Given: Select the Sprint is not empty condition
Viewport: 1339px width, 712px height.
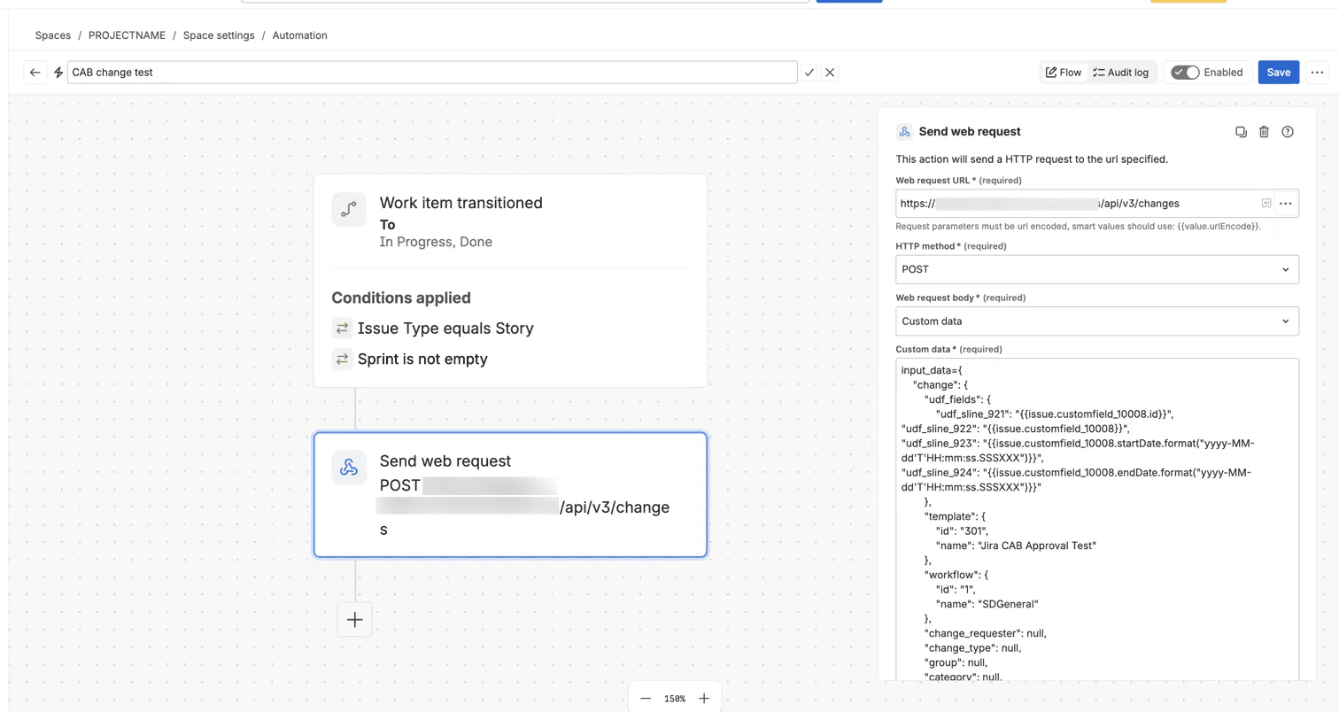Looking at the screenshot, I should pyautogui.click(x=422, y=360).
